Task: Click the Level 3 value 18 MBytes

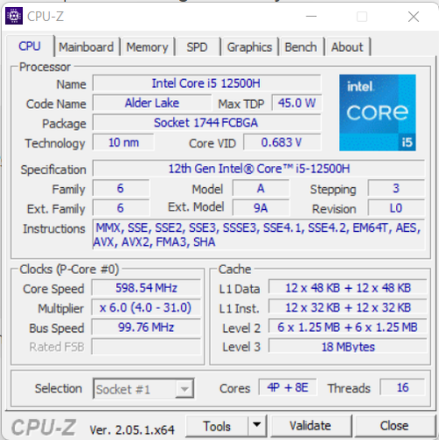Action: [x=348, y=347]
